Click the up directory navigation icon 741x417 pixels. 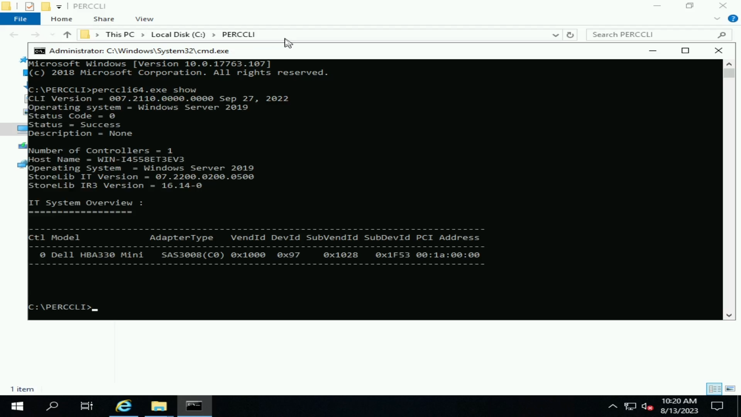coord(66,34)
